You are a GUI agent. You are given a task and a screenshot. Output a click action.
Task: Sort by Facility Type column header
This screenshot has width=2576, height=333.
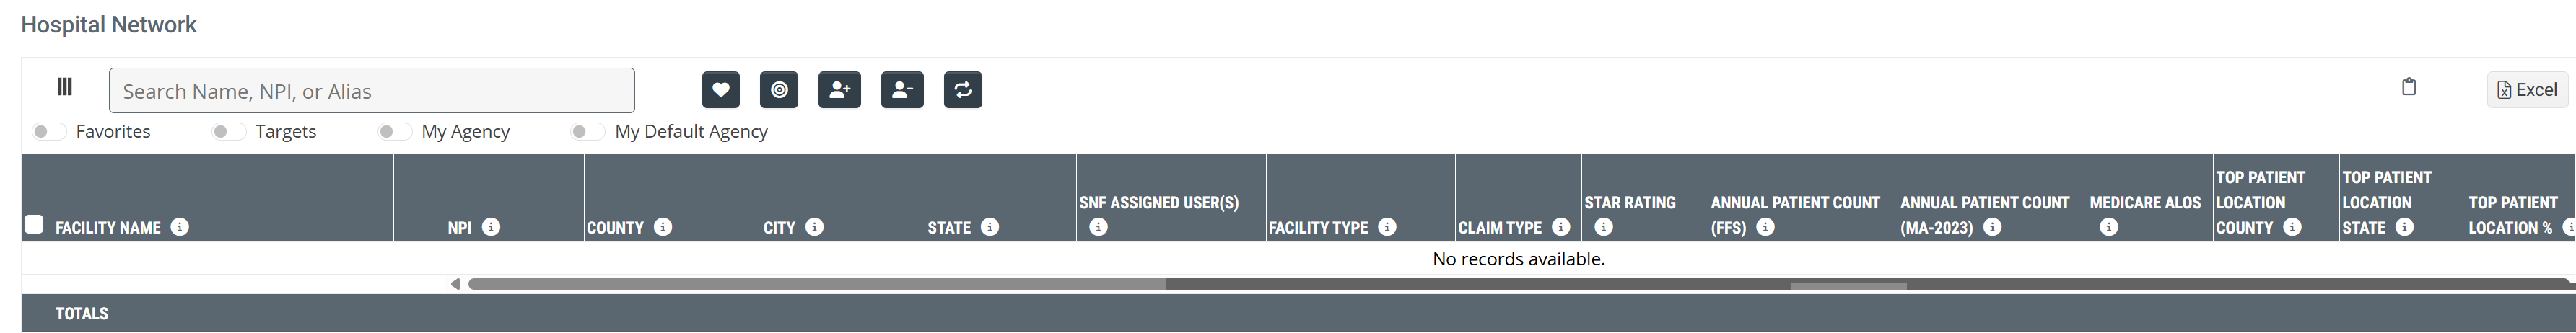1317,228
